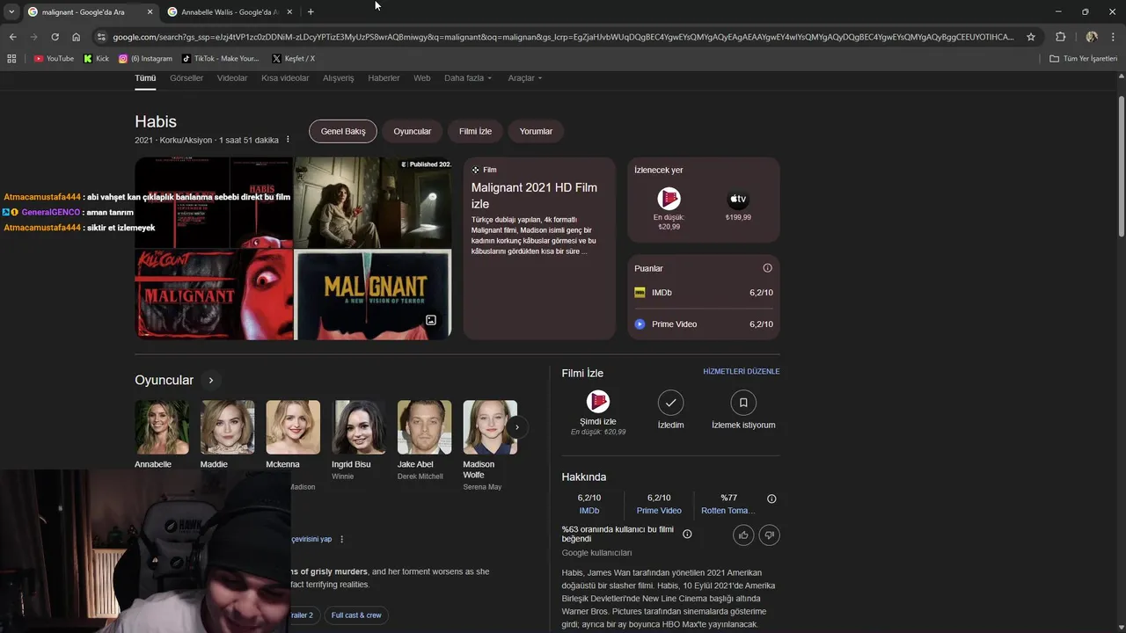Open the Keşfet / X bookmark
Image resolution: width=1126 pixels, height=633 pixels.
[x=294, y=59]
